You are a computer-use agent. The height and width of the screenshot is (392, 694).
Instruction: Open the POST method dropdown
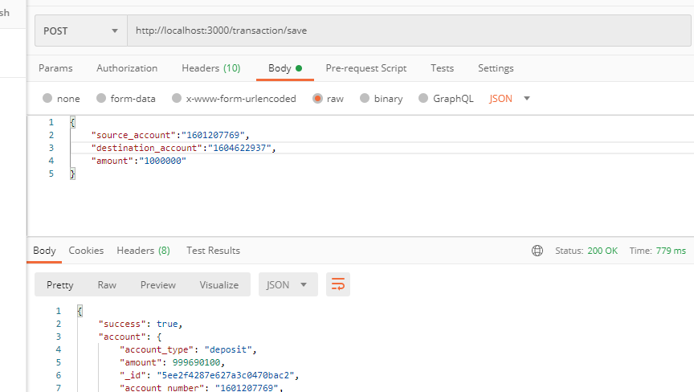(80, 31)
